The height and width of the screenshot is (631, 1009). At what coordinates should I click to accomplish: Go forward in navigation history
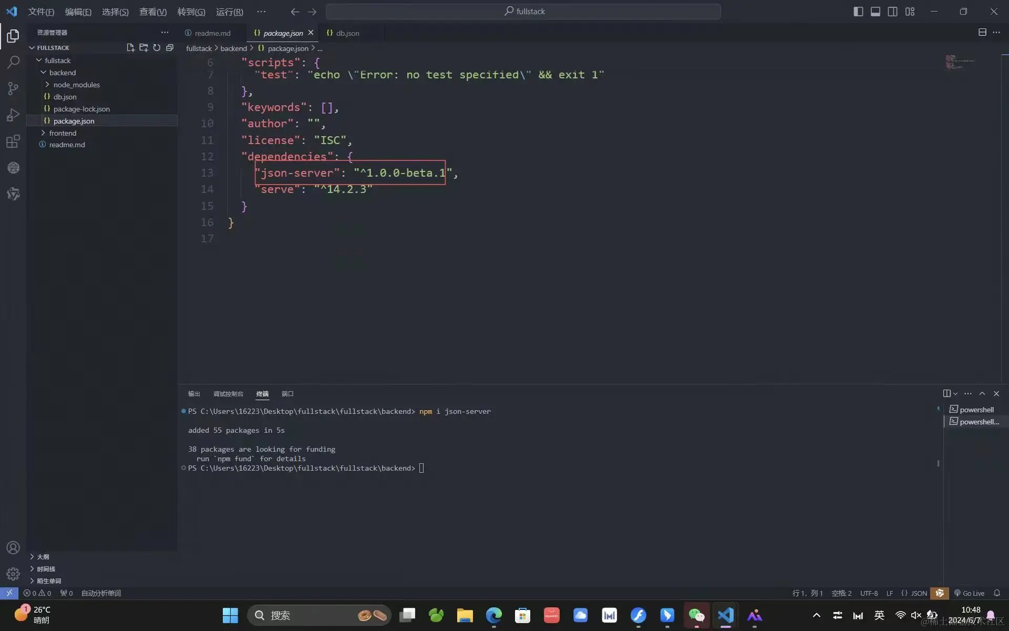click(312, 12)
